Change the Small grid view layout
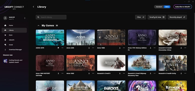This screenshot has height=91, width=195. click(x=157, y=17)
